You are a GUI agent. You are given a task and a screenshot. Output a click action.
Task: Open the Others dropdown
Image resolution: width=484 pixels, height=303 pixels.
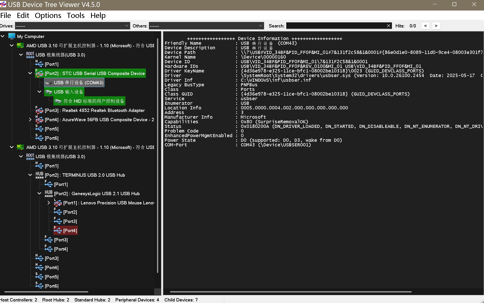[206, 26]
